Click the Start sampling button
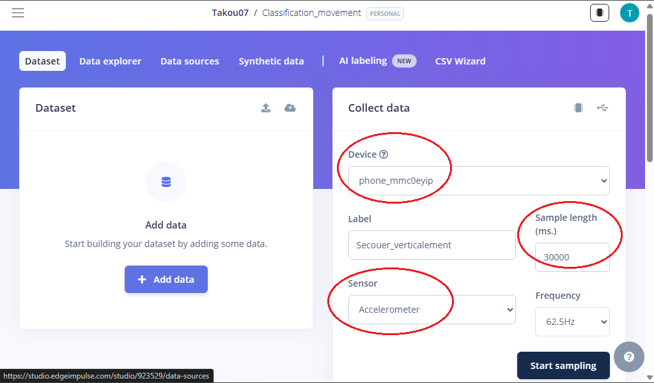Image resolution: width=654 pixels, height=383 pixels. pyautogui.click(x=563, y=365)
